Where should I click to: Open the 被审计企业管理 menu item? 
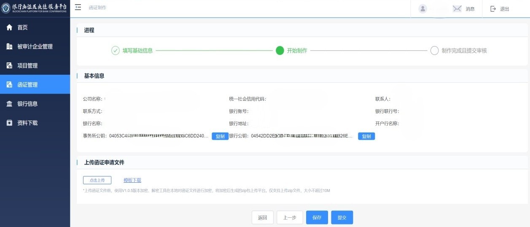[x=35, y=46]
